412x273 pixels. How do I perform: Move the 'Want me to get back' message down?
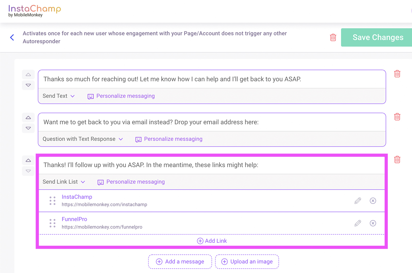(x=28, y=128)
